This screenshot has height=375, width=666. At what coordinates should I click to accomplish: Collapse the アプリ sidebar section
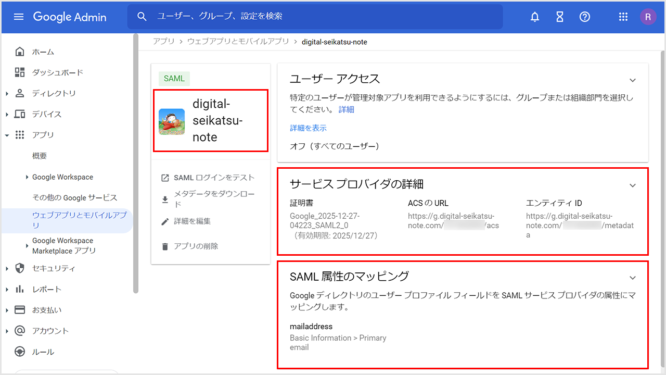7,135
